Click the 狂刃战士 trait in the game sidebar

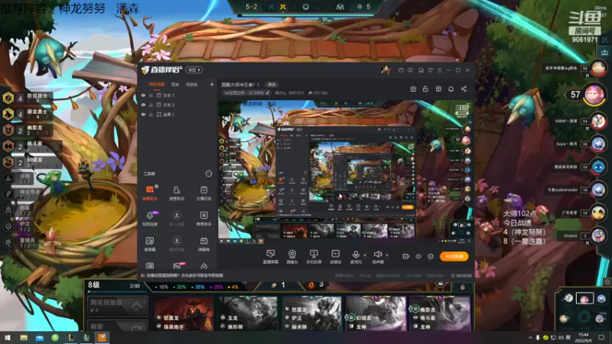click(28, 98)
